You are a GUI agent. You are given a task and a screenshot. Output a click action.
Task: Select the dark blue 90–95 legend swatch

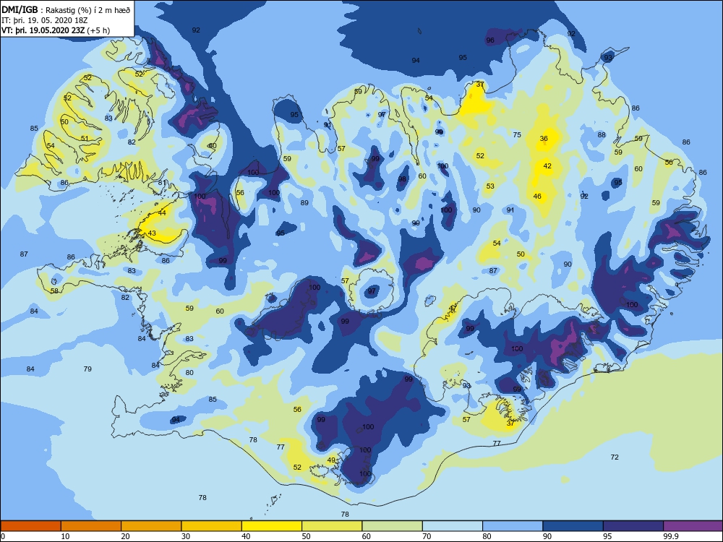573,526
